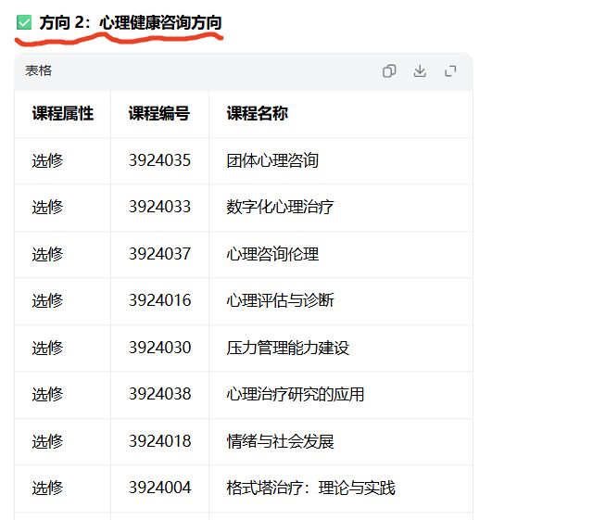Select heading text 方向 2：心理健康咨询方向
This screenshot has width=593, height=520.
pyautogui.click(x=131, y=22)
